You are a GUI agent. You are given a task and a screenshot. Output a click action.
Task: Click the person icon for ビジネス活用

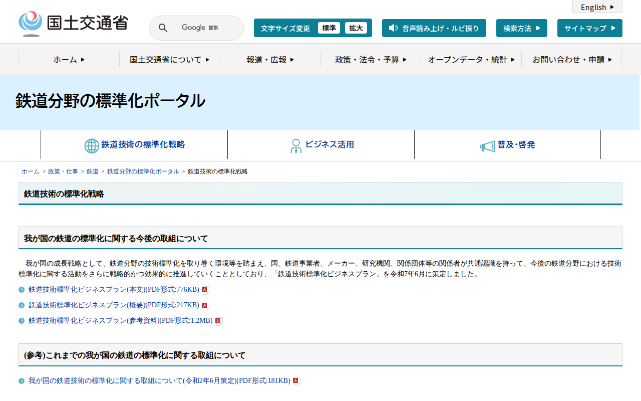296,145
